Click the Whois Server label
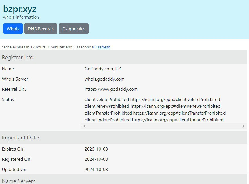 15,79
